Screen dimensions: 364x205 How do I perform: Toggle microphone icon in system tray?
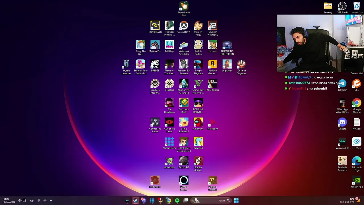click(39, 200)
